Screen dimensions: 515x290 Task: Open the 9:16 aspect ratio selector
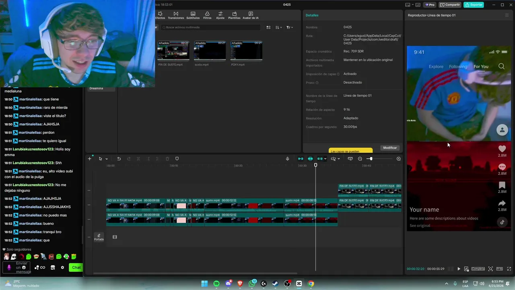(499, 269)
